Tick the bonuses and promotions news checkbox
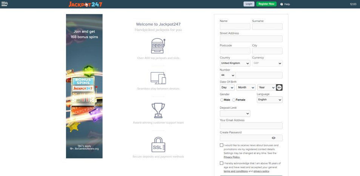Viewport: 360px width, 176px height. [222, 145]
